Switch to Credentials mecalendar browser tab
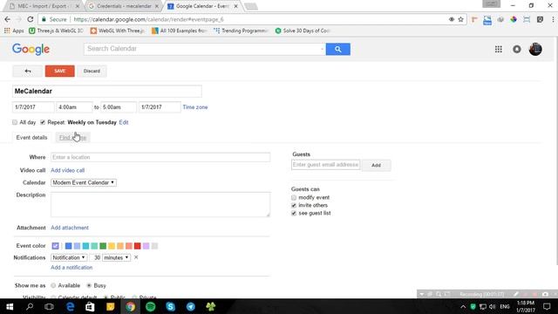This screenshot has height=314, width=558. [x=123, y=6]
